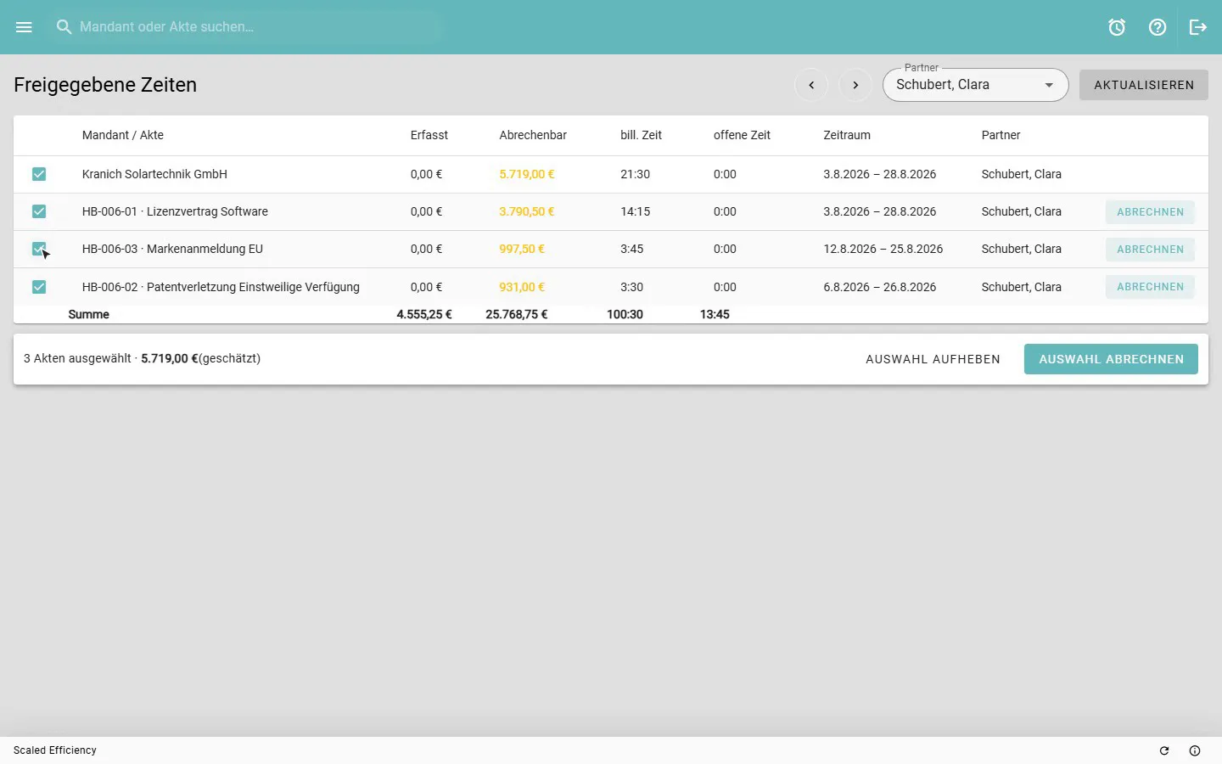Image resolution: width=1222 pixels, height=764 pixels.
Task: Click the AUSWAHL ABRECHNEN button
Action: tap(1111, 359)
